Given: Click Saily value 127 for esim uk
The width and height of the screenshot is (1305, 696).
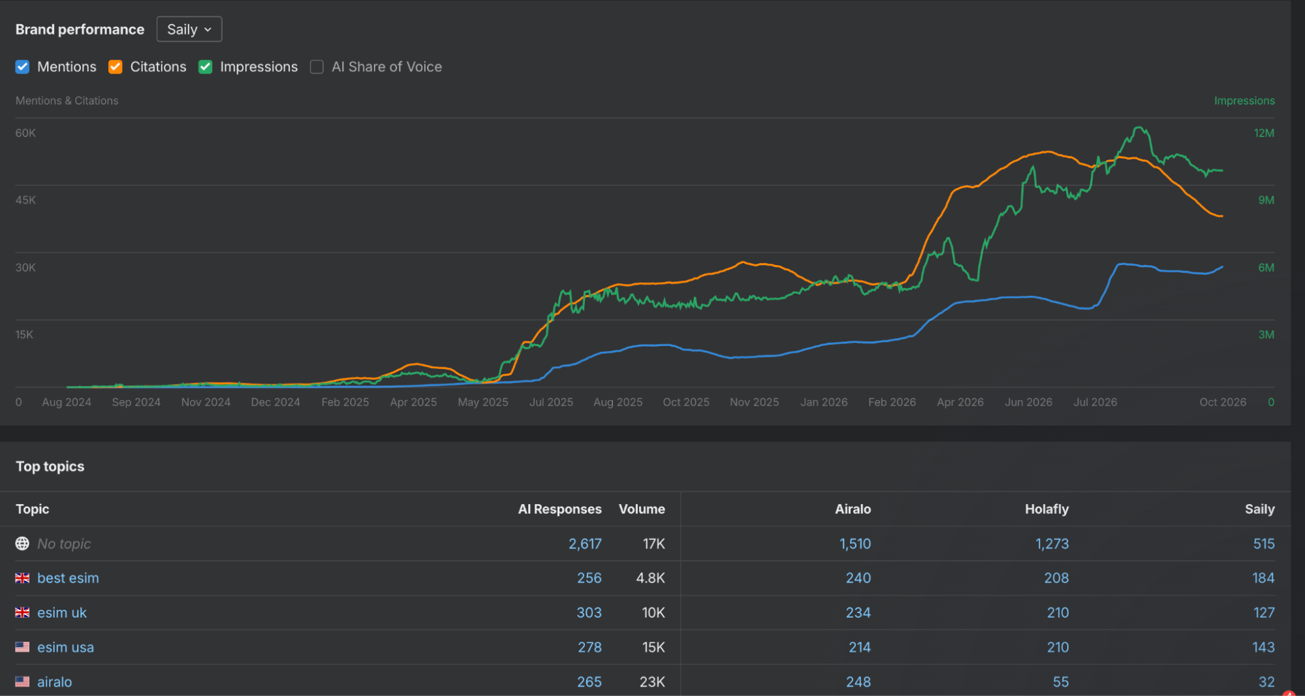Looking at the screenshot, I should click(x=1264, y=612).
